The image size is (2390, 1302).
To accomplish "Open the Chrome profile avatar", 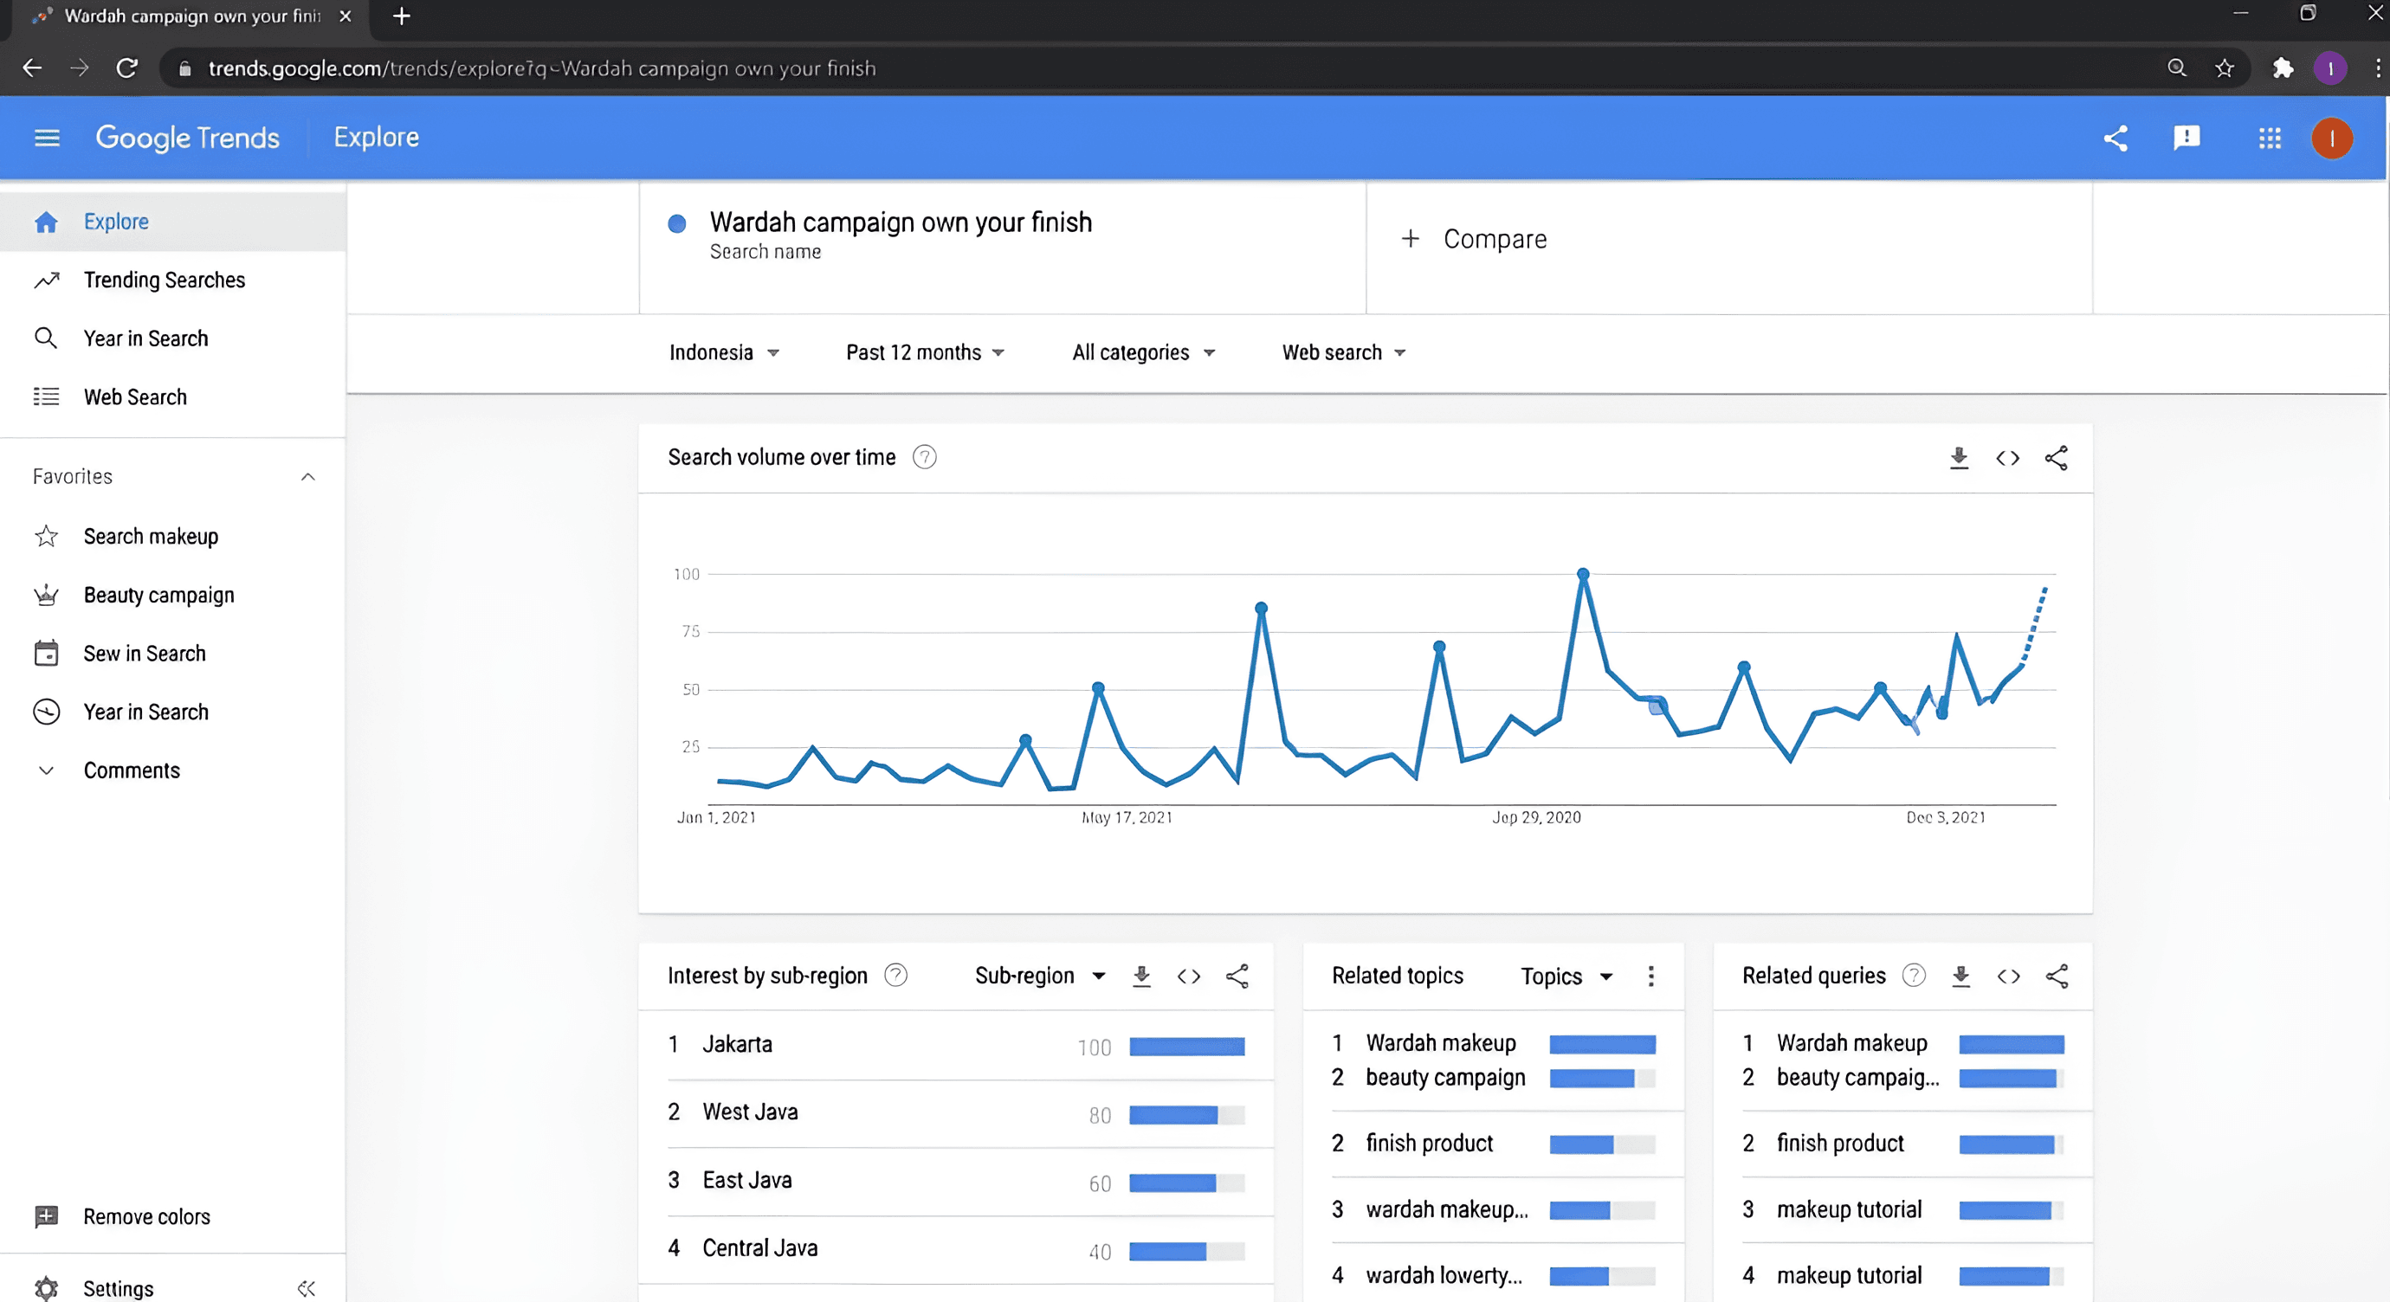I will [2330, 68].
